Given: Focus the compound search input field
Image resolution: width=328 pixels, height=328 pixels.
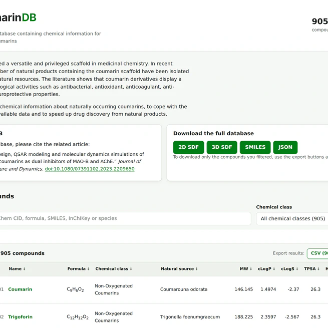Looking at the screenshot, I should [125, 218].
